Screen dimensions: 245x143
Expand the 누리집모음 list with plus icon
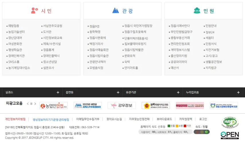click(x=238, y=92)
